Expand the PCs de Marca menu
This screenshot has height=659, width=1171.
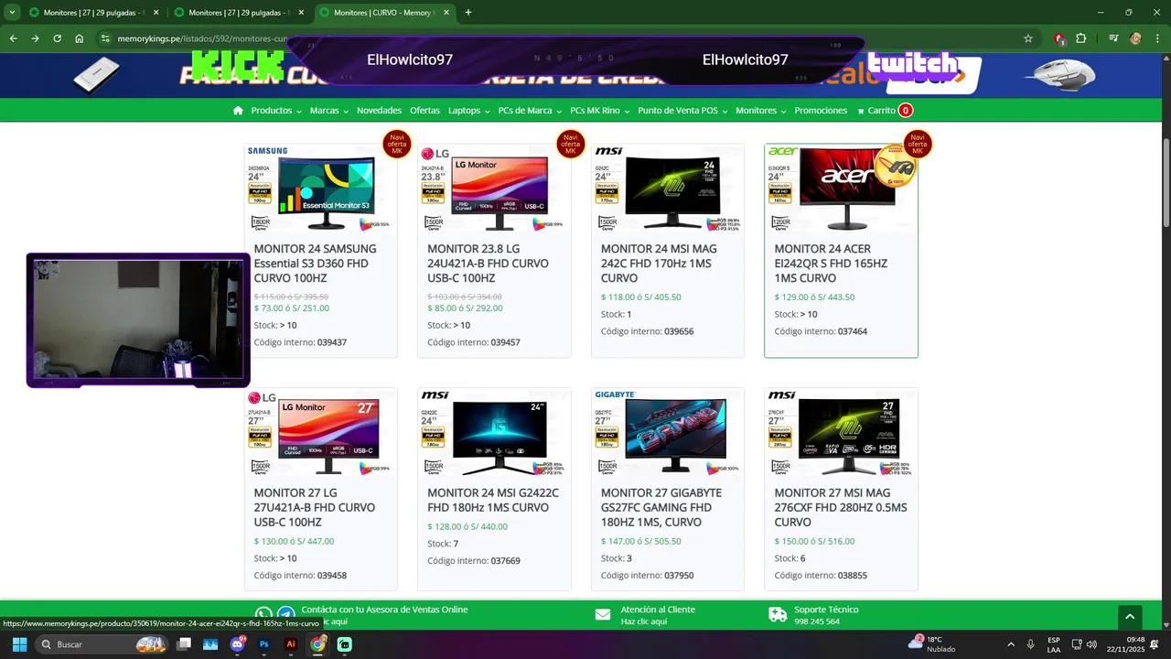[x=530, y=110]
